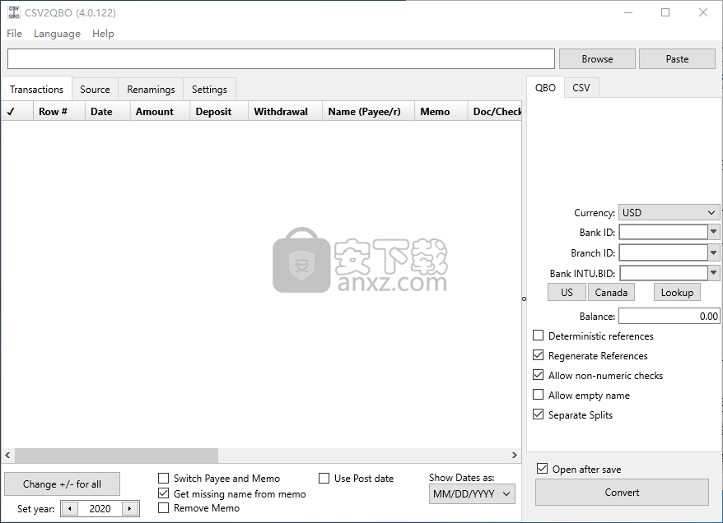
Task: Toggle Allow non-numeric checks
Action: 538,375
